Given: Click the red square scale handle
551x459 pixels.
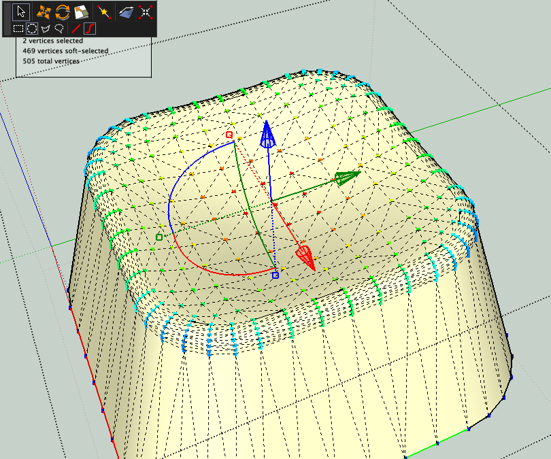Looking at the screenshot, I should point(229,135).
